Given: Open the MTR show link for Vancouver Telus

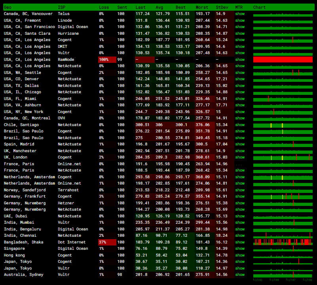Looking at the screenshot, I should [240, 14].
